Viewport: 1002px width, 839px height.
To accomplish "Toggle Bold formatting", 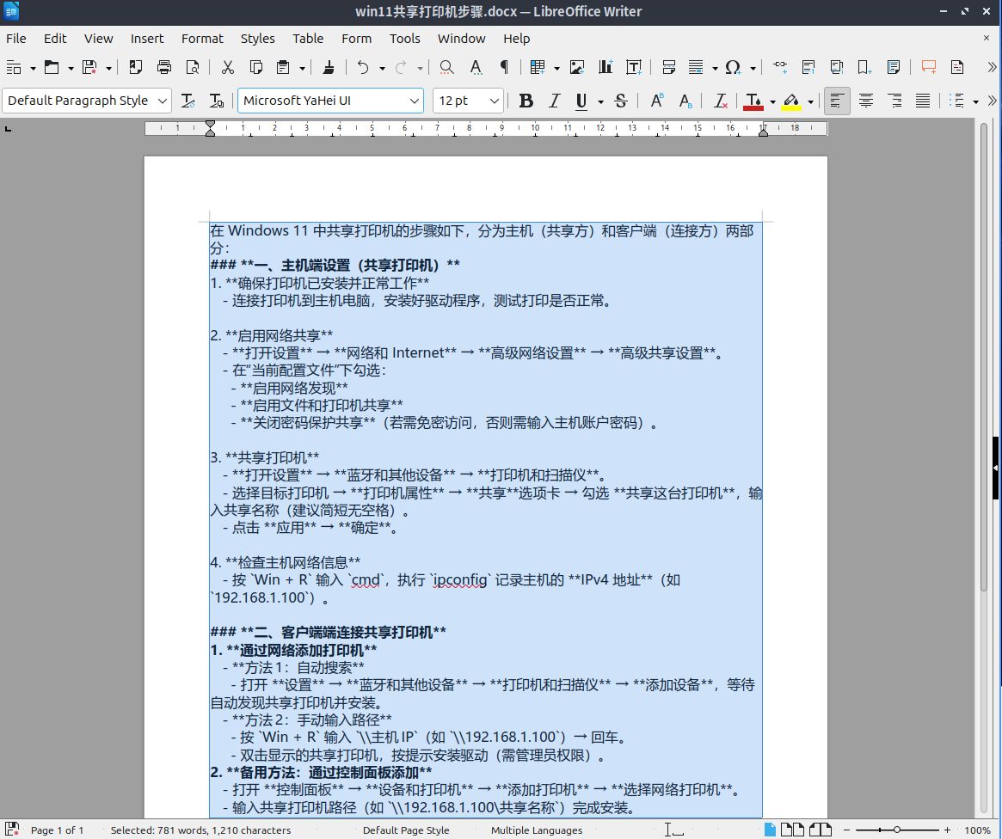I will click(526, 101).
